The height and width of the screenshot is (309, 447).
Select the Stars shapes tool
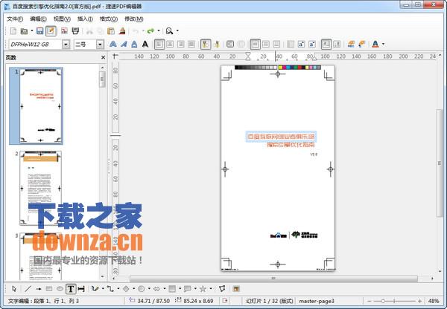tap(203, 289)
